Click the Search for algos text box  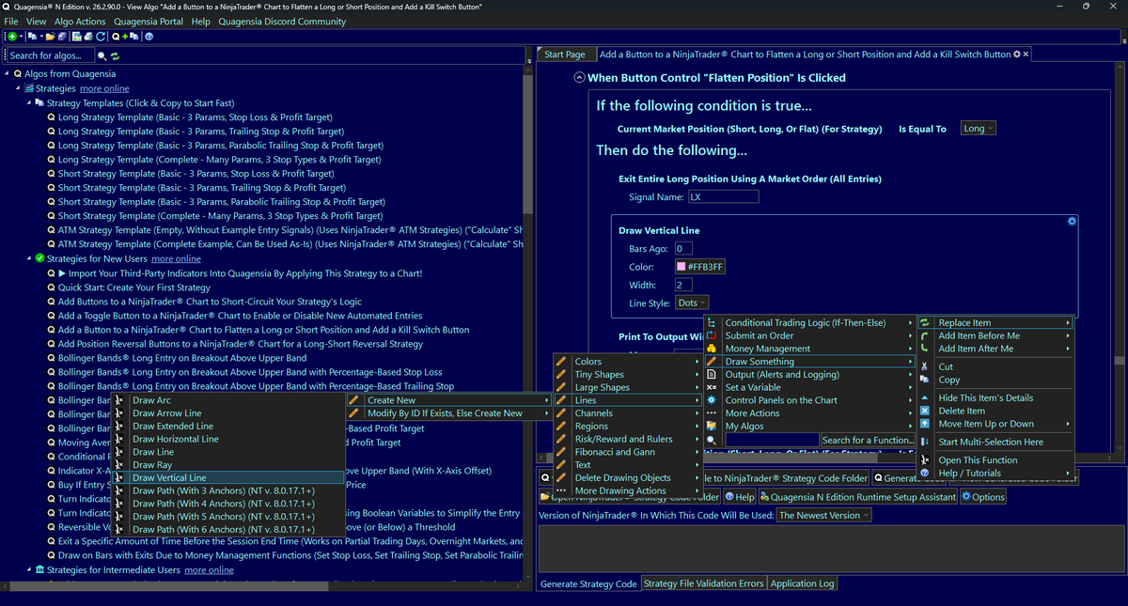(x=50, y=55)
